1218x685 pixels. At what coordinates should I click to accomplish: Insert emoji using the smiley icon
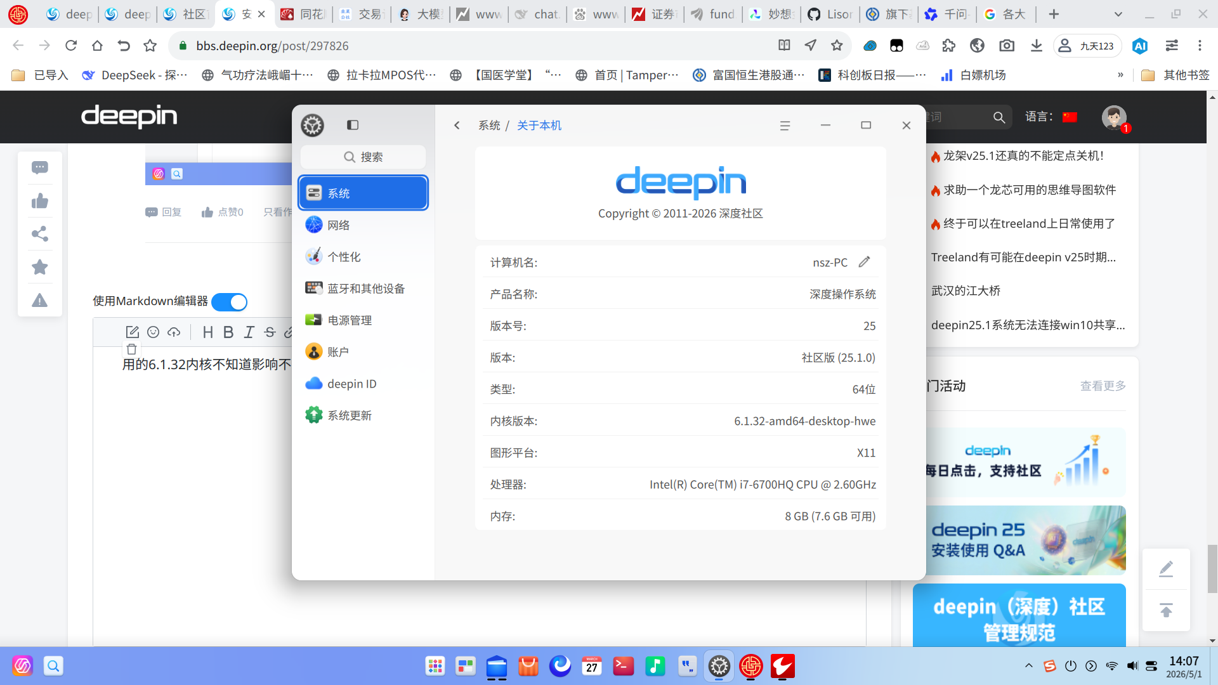pos(153,332)
